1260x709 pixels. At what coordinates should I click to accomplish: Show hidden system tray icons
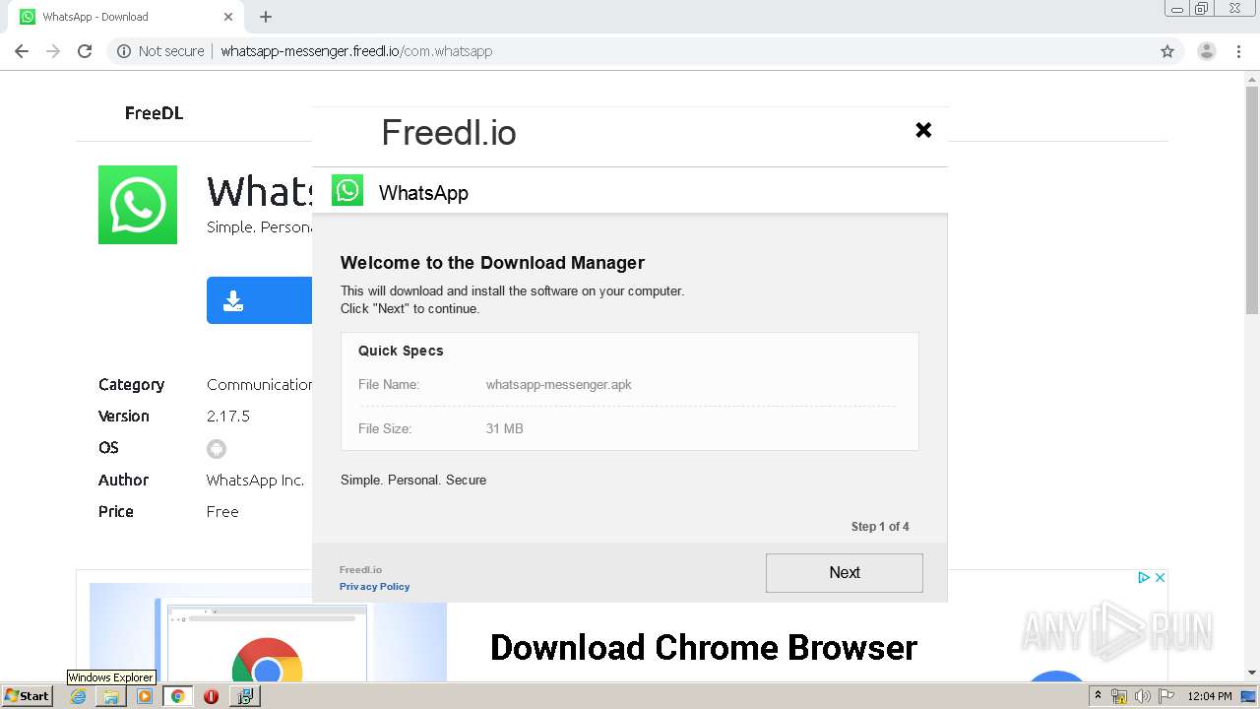(1098, 696)
